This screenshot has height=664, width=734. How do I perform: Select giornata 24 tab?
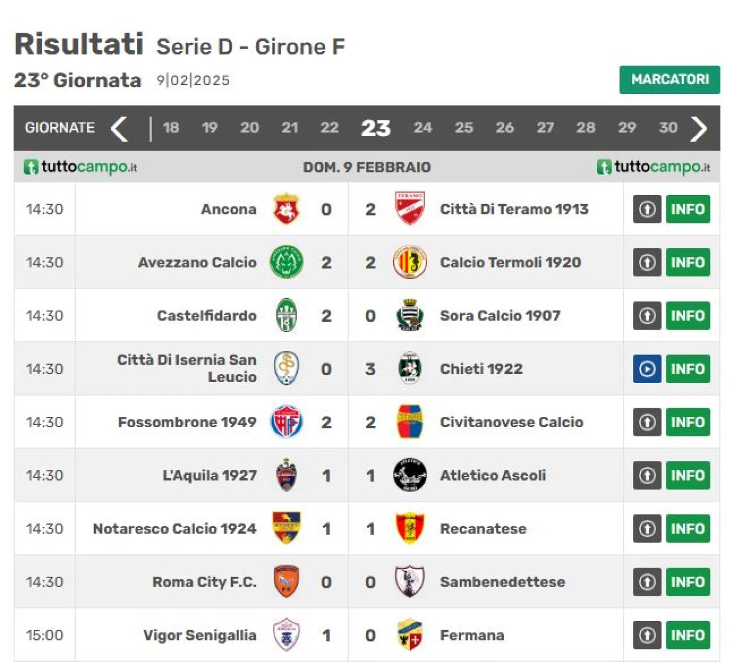click(x=423, y=127)
